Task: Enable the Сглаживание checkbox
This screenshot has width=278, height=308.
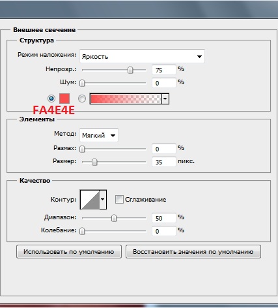Action: (x=119, y=200)
